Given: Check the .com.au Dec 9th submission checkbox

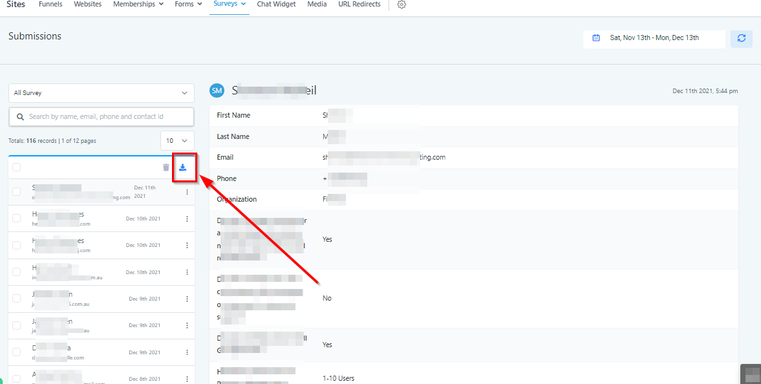Looking at the screenshot, I should click(x=17, y=299).
